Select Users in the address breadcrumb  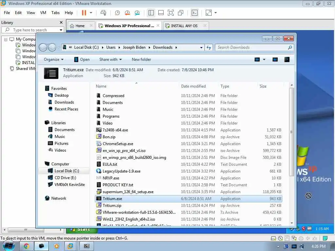(111, 47)
